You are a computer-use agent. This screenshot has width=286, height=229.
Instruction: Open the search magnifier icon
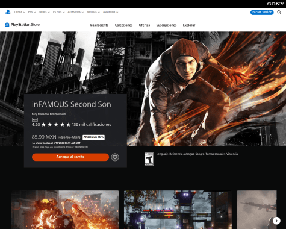[x=279, y=13]
